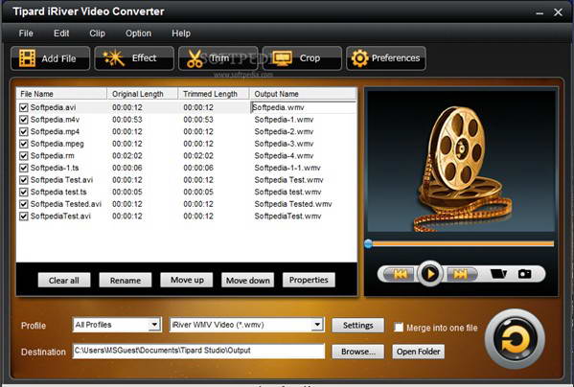The height and width of the screenshot is (387, 574).
Task: Click the Trimmed Length column header
Action: pos(214,94)
